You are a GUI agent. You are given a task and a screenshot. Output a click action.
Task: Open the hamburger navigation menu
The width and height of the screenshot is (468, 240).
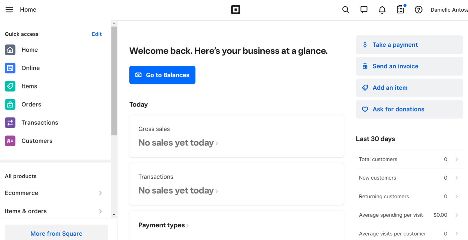pos(9,10)
